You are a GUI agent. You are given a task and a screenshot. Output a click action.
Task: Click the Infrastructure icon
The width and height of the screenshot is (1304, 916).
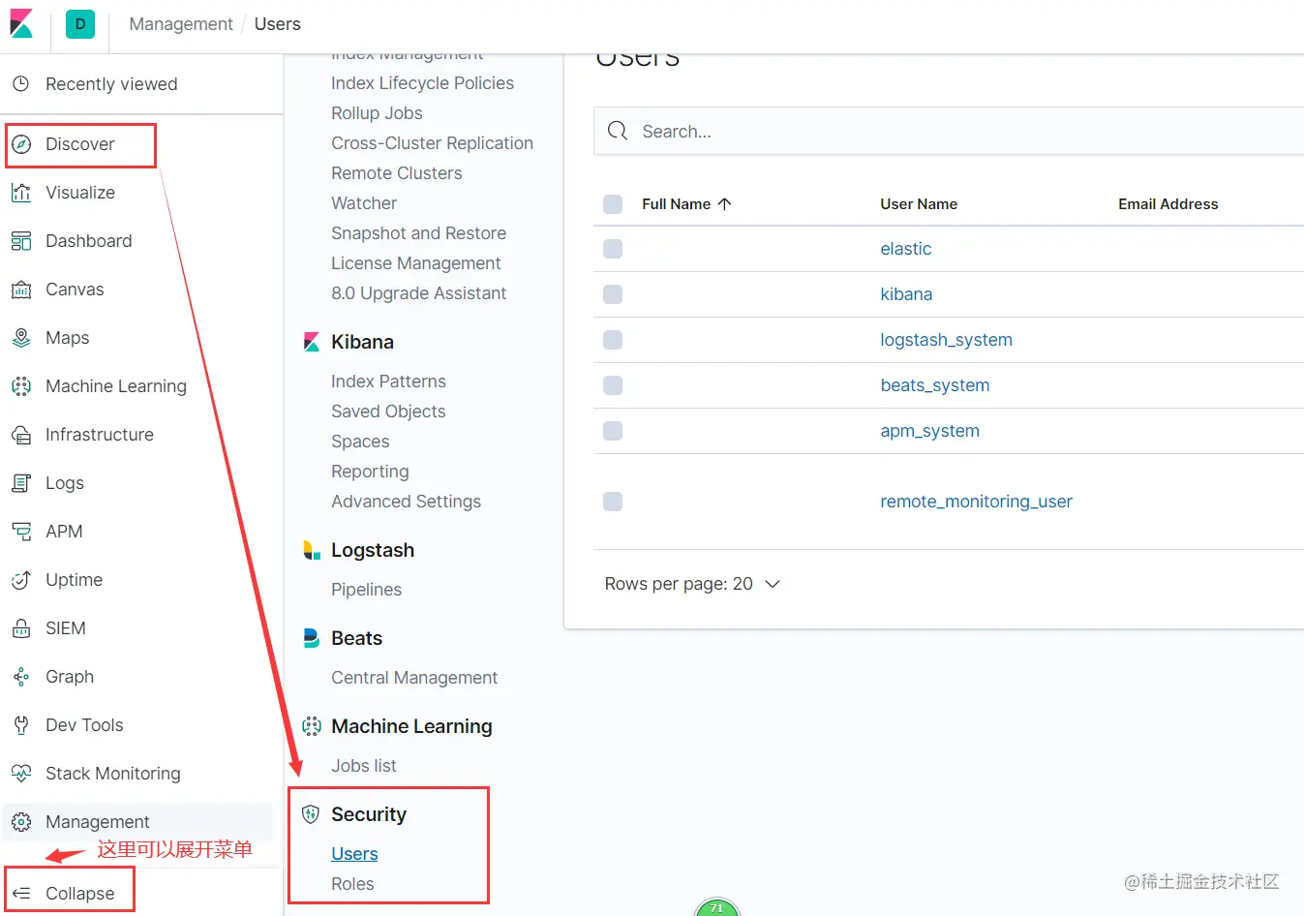coord(20,435)
